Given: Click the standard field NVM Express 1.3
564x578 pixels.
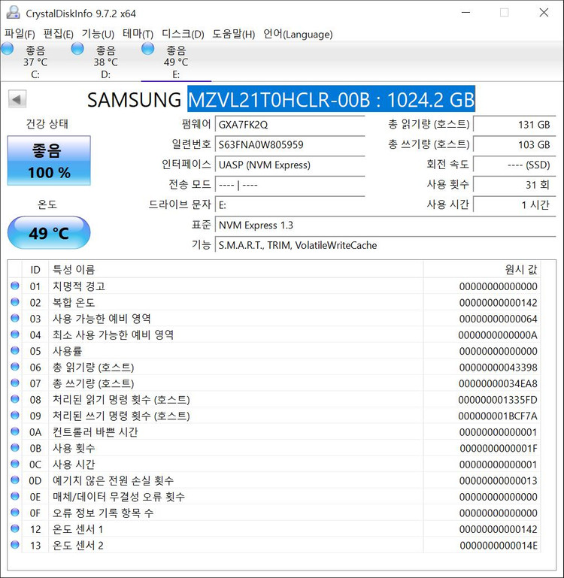Looking at the screenshot, I should (385, 225).
